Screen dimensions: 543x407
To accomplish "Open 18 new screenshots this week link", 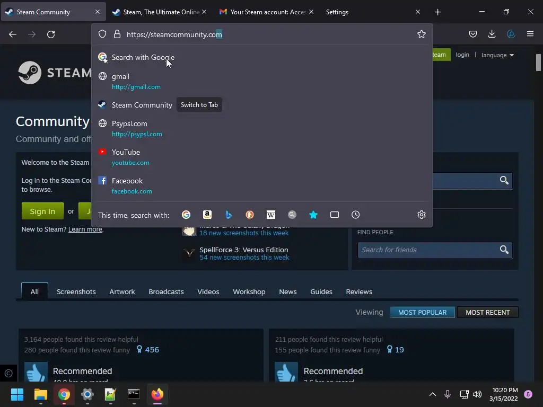I will 244,233.
